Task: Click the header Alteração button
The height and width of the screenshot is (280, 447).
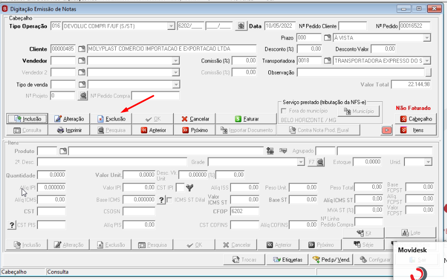Action: click(69, 118)
